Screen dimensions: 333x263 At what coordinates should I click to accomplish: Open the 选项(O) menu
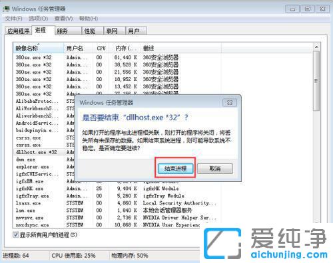pos(38,19)
